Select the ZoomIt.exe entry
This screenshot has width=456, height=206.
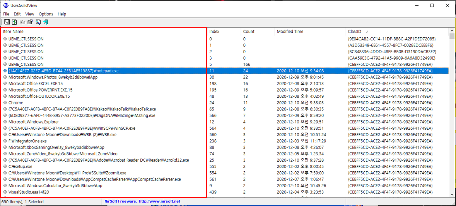[x=67, y=173]
